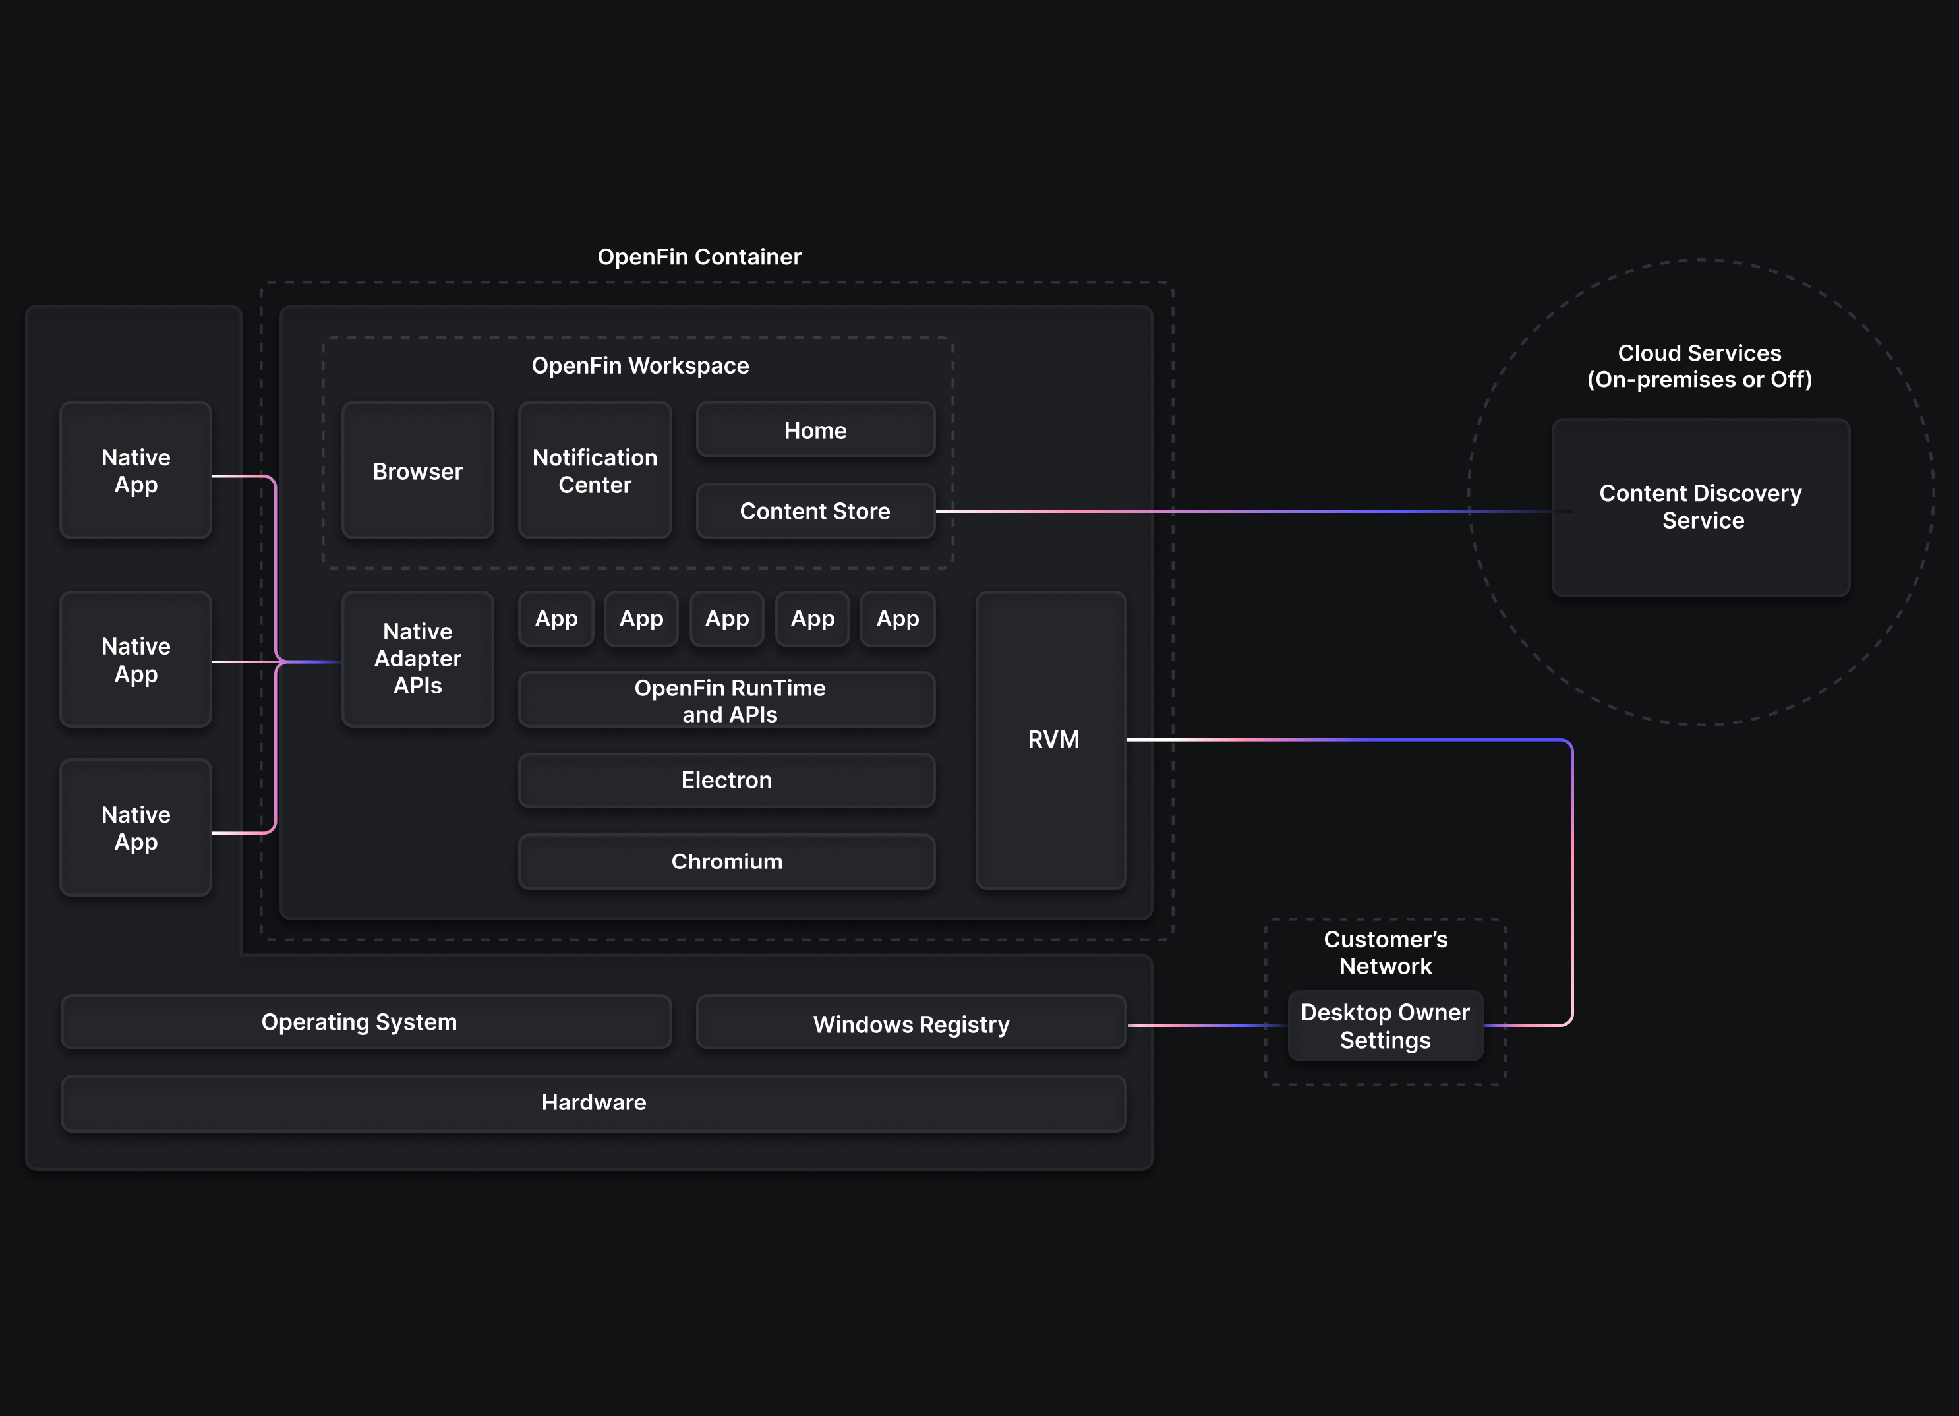This screenshot has width=1959, height=1416.
Task: Select the Windows Registry box
Action: click(911, 1024)
